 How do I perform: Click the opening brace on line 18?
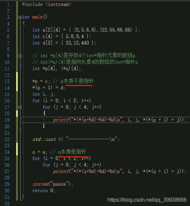(44, 113)
